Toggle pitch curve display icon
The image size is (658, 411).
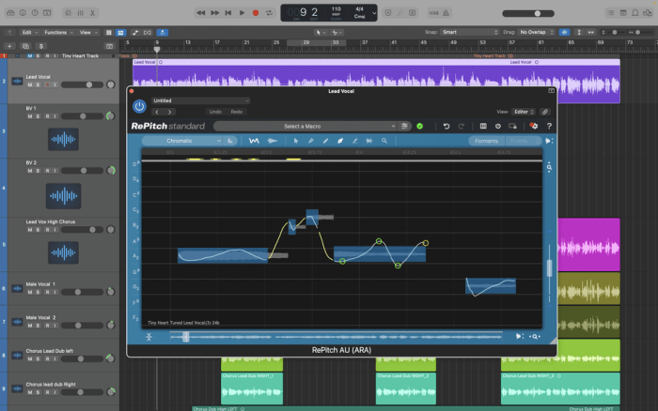coord(254,141)
